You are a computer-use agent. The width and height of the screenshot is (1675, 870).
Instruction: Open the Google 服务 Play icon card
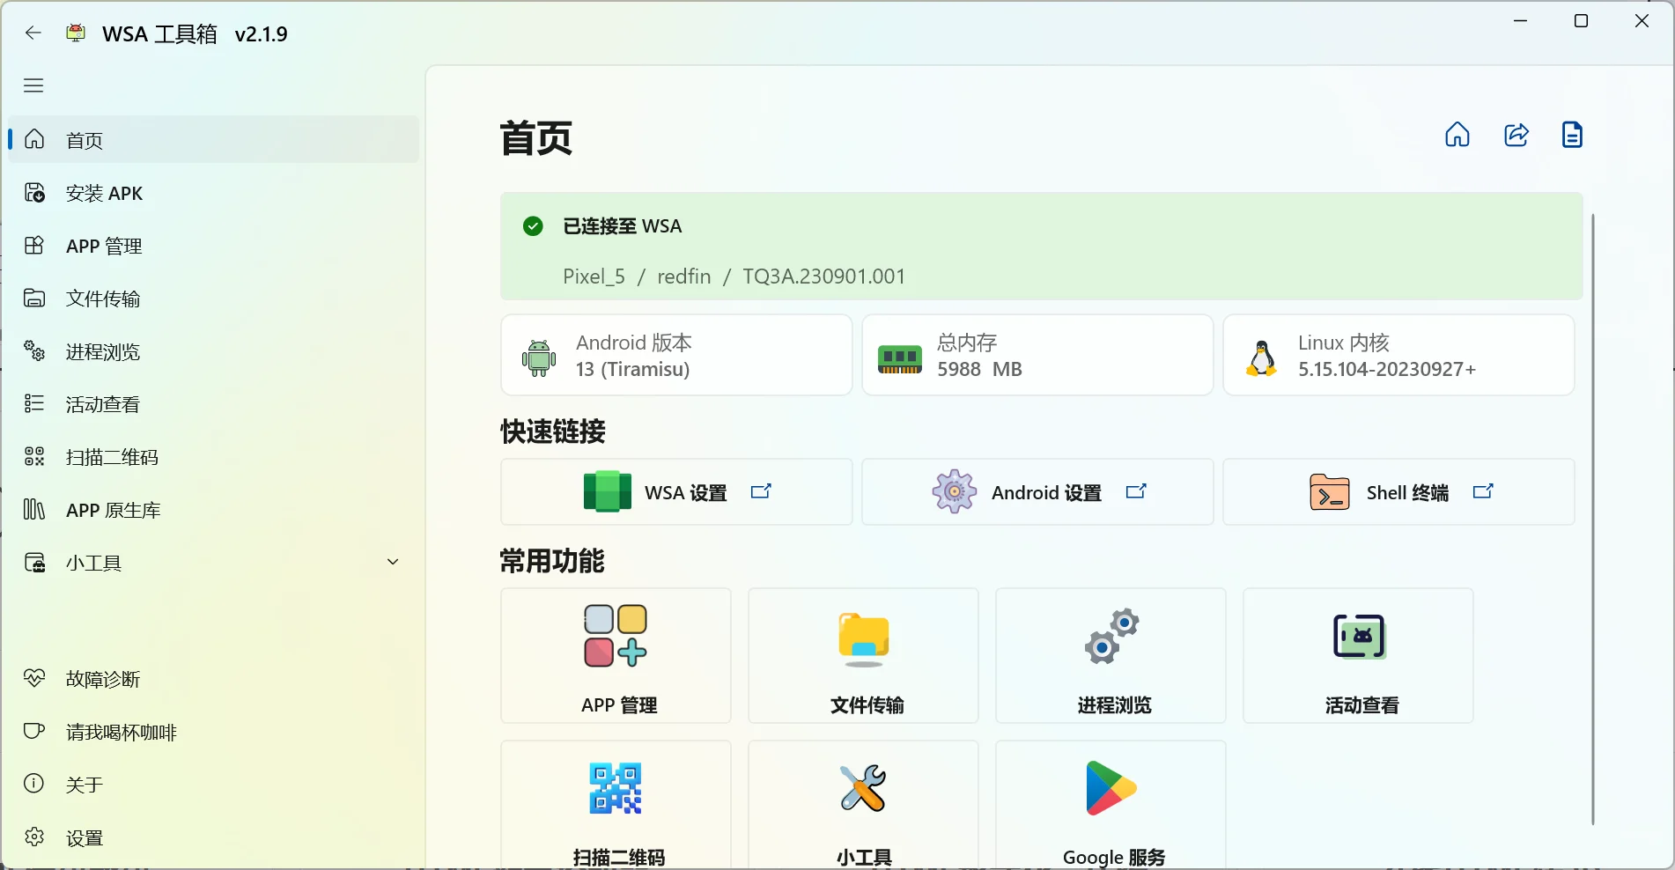click(1111, 785)
